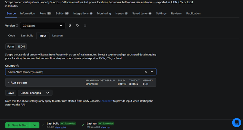
Task: Open the chat support bubble
Action: [237, 123]
